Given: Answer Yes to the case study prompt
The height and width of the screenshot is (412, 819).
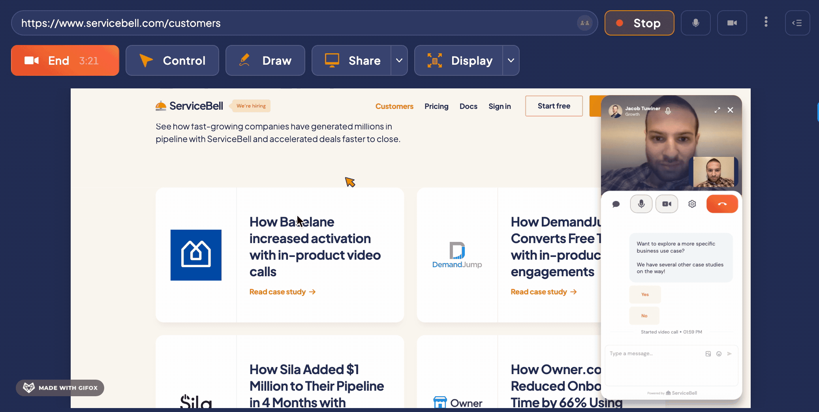Looking at the screenshot, I should [645, 294].
